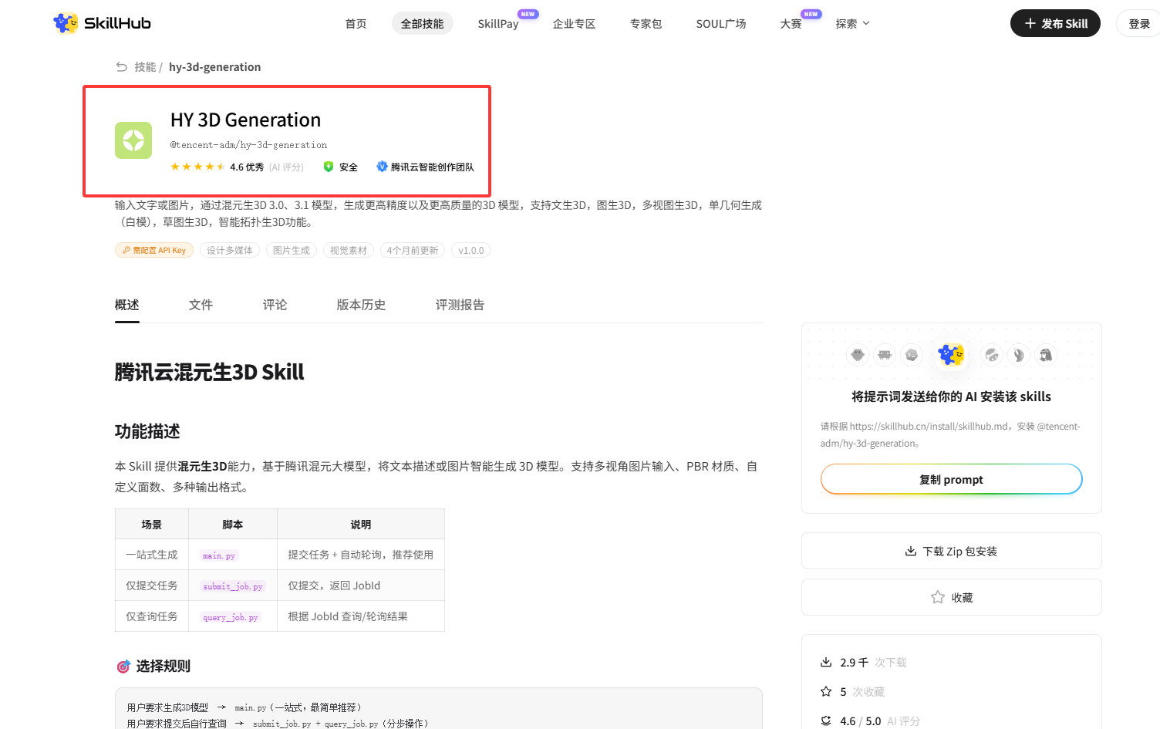Click 下载 Zip 包安装 button
Image resolution: width=1160 pixels, height=729 pixels.
pos(951,552)
